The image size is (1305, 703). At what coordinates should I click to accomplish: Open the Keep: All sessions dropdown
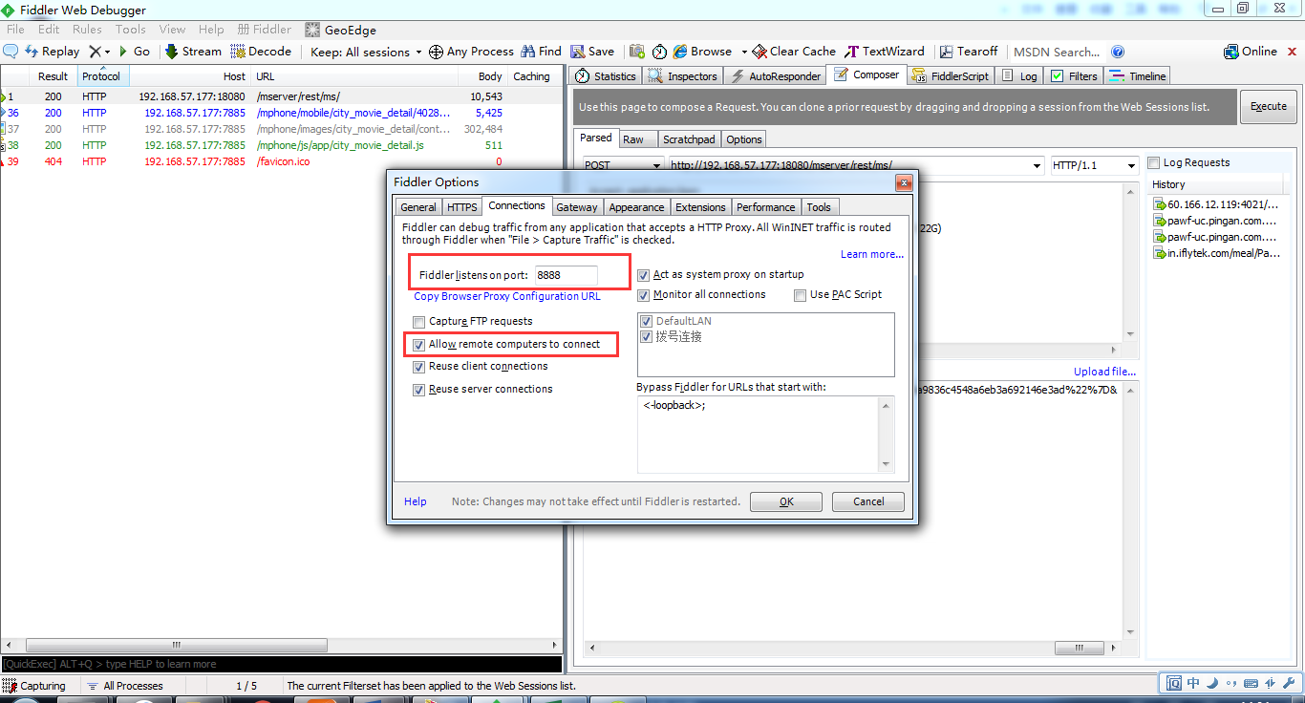click(366, 52)
